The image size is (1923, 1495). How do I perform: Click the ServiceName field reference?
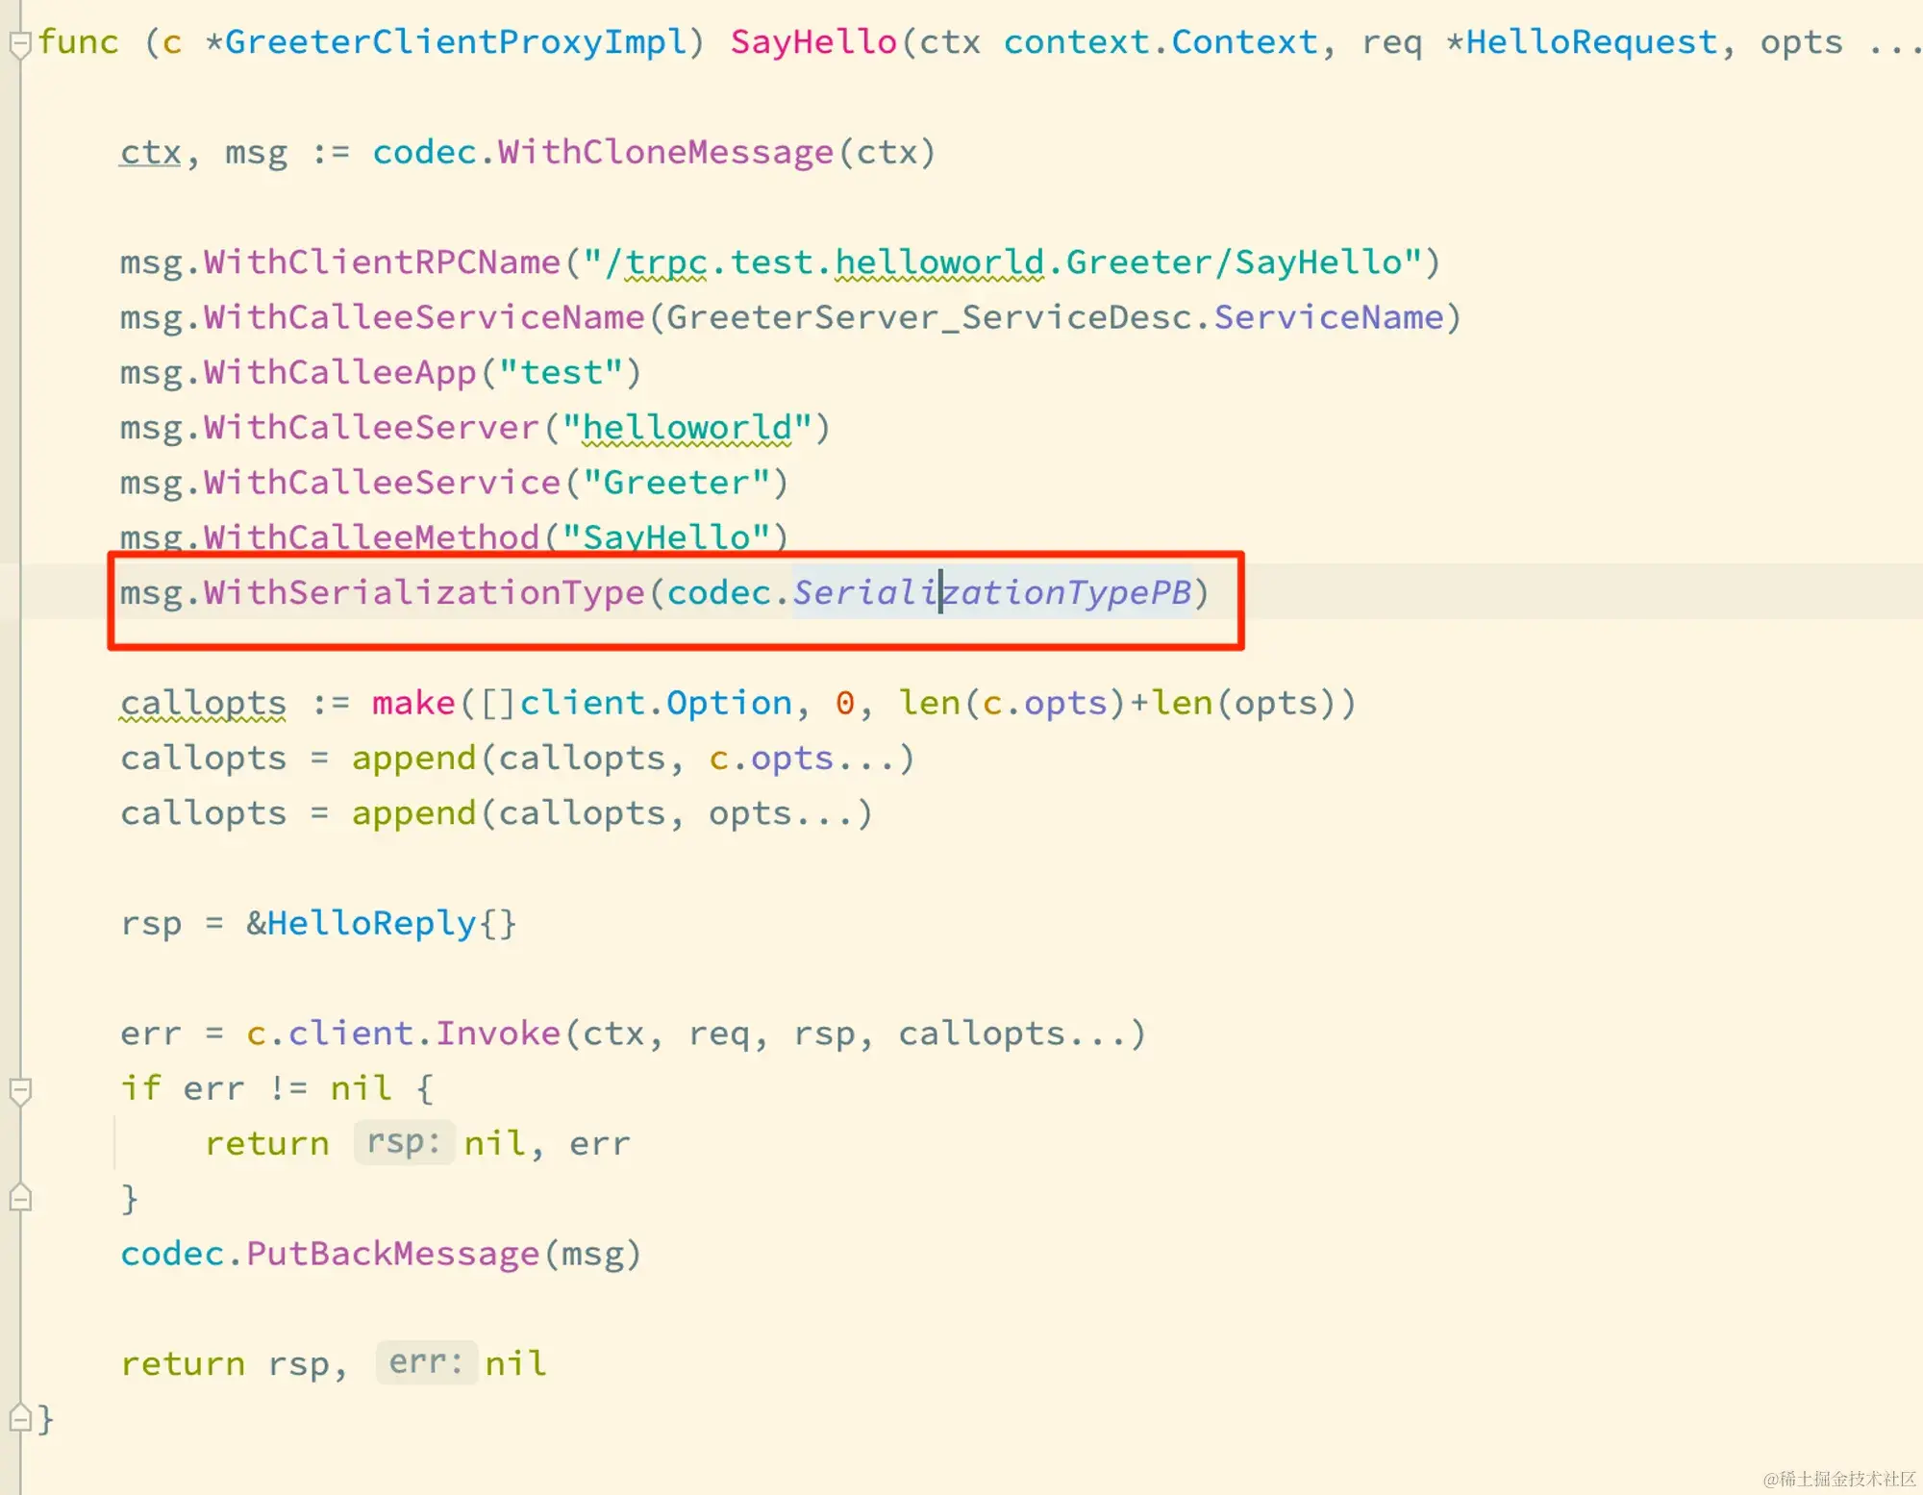click(x=1329, y=317)
